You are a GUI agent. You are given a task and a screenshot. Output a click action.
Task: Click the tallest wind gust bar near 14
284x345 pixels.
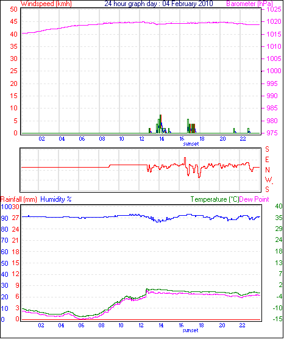(x=161, y=124)
